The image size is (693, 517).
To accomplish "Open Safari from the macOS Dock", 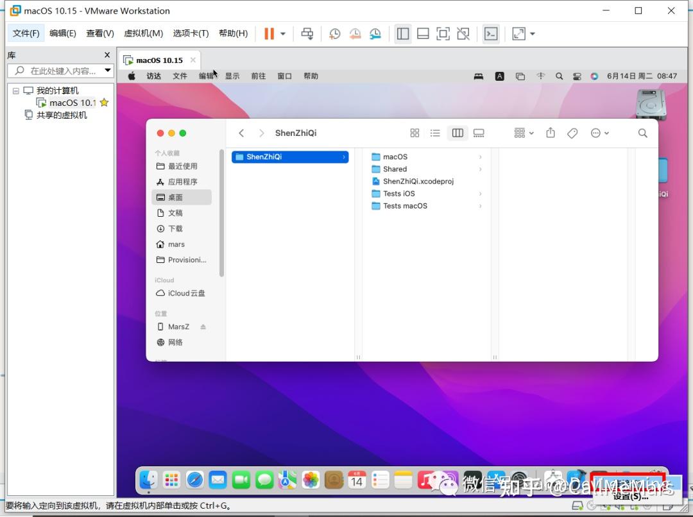I will click(194, 480).
